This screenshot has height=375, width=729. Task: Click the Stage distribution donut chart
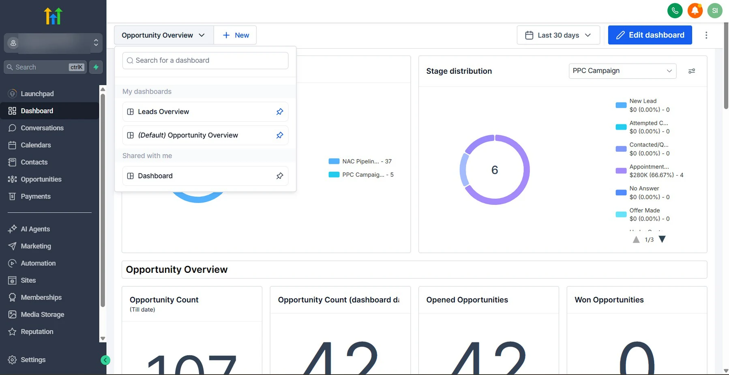point(495,169)
